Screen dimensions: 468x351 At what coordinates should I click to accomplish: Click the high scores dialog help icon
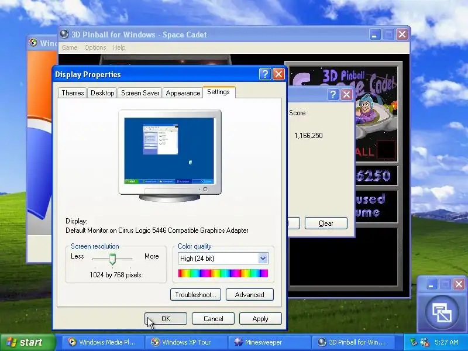click(x=333, y=95)
